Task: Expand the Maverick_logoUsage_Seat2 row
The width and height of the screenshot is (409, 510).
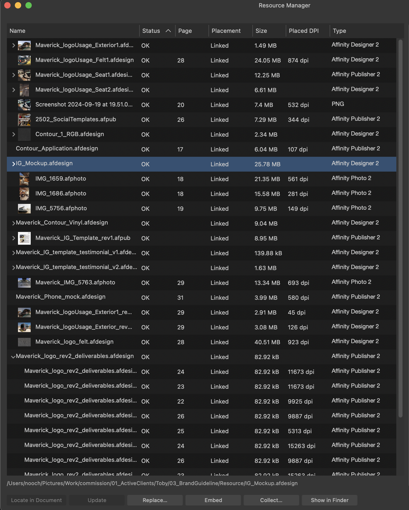Action: coord(13,90)
